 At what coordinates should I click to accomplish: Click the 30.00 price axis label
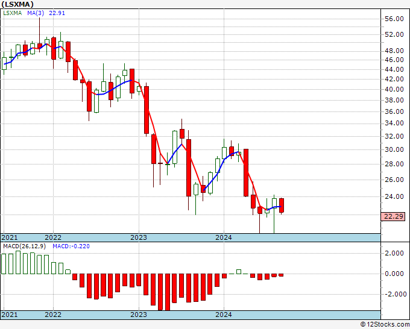[394, 149]
